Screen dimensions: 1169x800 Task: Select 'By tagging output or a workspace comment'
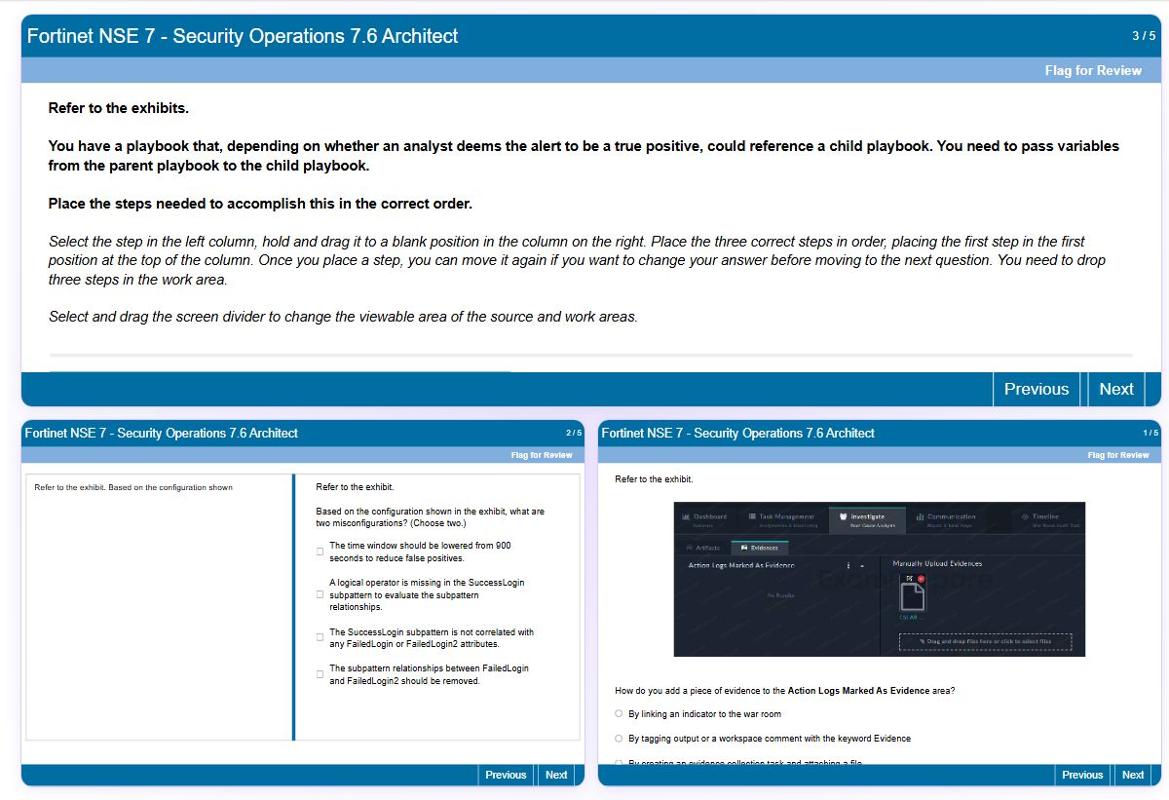(619, 739)
